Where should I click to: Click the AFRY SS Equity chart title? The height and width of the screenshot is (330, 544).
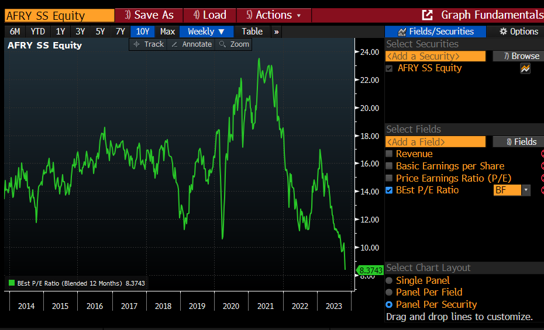(x=45, y=46)
